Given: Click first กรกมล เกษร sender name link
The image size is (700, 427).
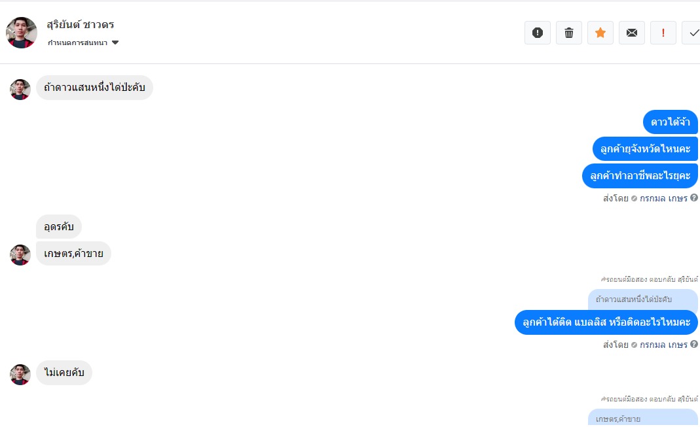Looking at the screenshot, I should coord(663,198).
